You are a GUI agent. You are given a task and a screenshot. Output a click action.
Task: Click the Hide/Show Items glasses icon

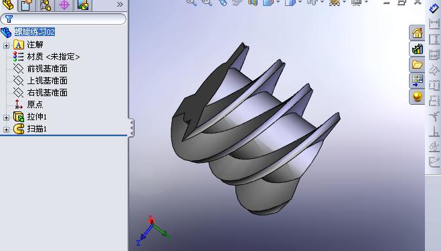(313, 3)
